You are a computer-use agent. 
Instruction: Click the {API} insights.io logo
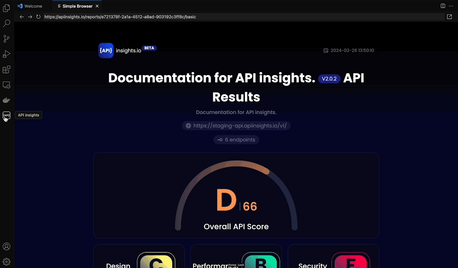[120, 51]
